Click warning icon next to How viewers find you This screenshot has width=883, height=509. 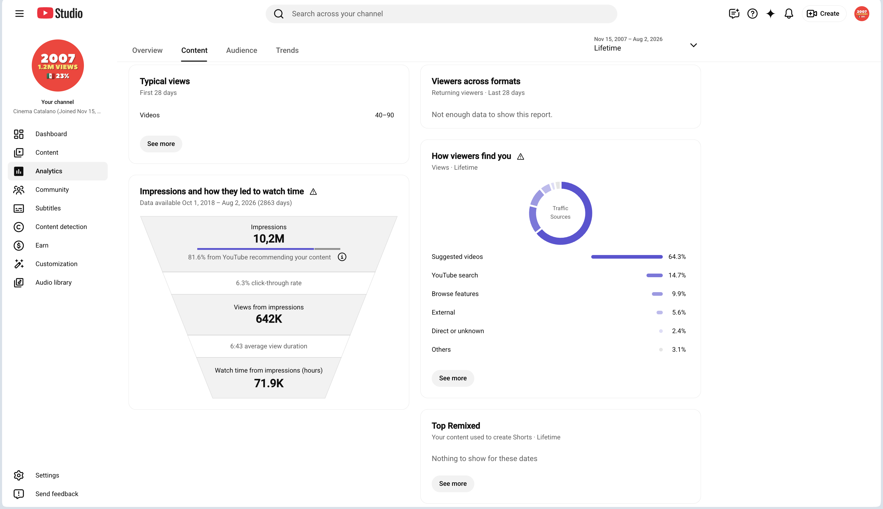tap(521, 157)
